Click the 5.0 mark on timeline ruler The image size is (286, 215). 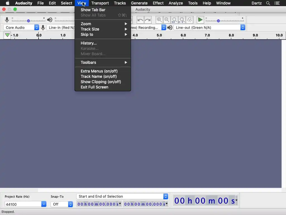coord(159,35)
